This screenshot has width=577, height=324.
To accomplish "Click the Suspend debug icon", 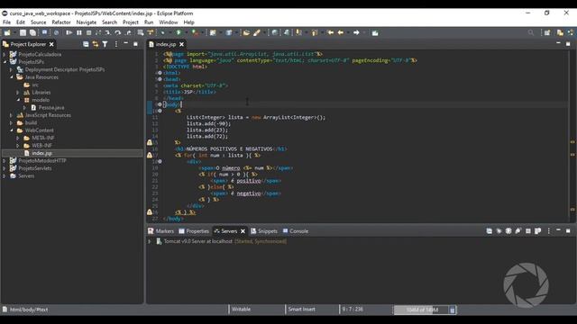I will pos(78,32).
